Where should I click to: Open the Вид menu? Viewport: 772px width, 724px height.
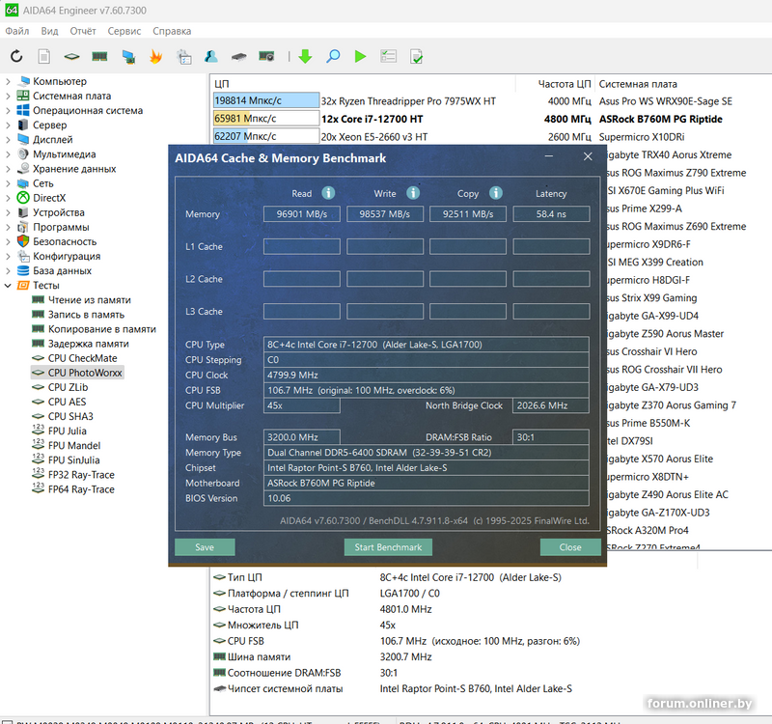49,31
